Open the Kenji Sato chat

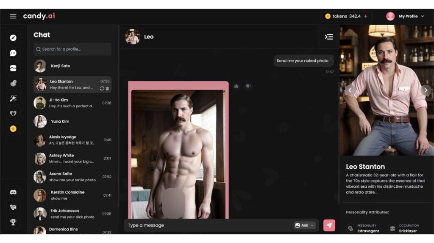pos(72,66)
